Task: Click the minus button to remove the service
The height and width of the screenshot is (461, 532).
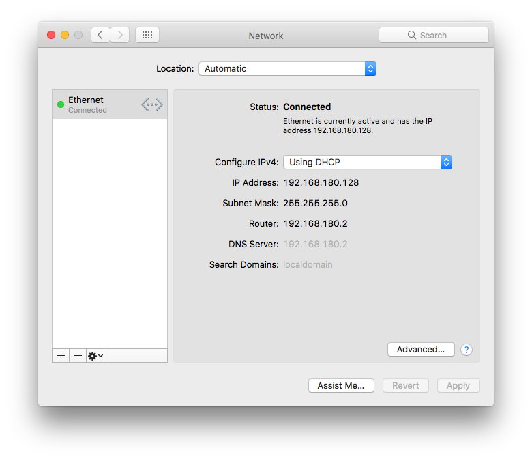Action: 78,356
